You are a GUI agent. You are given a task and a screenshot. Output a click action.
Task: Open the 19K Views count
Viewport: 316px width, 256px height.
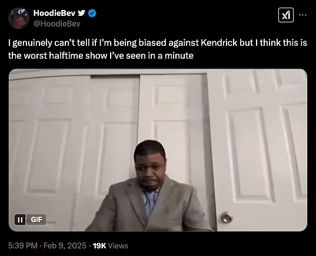point(111,246)
